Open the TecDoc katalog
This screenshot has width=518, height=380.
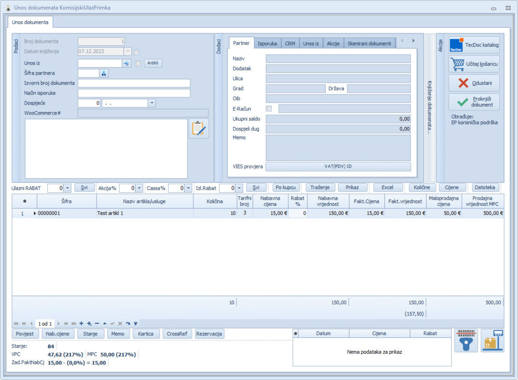pyautogui.click(x=474, y=45)
